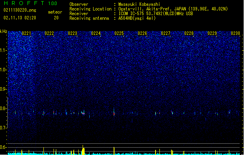
Task: Click the yellow power spike below 0224:45
Action: 114,151
